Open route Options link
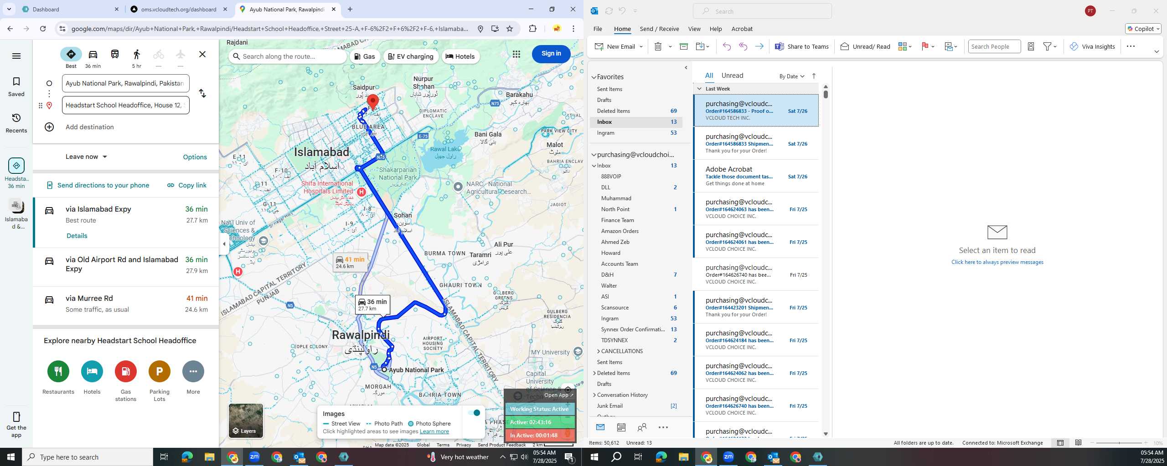 [195, 157]
